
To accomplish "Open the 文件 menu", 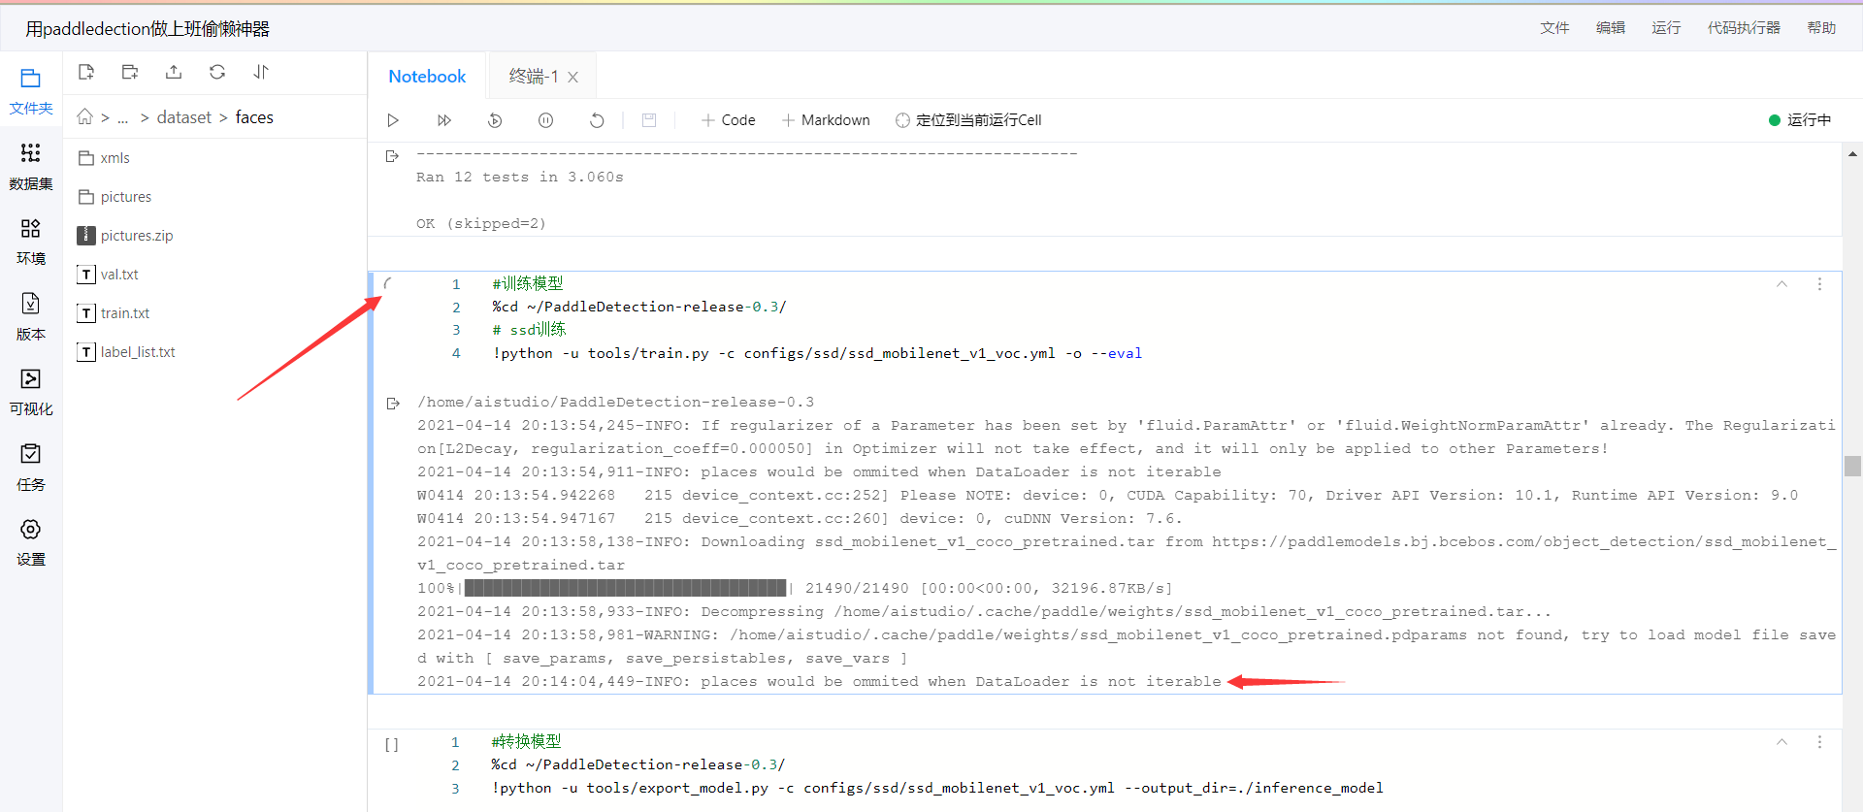I will pos(1554,28).
